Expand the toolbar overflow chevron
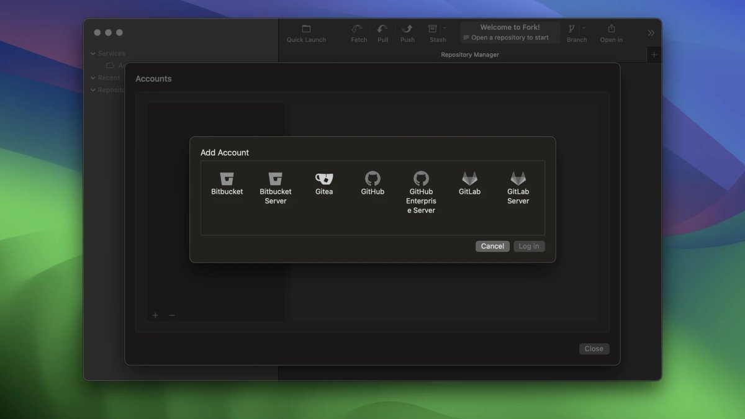This screenshot has width=745, height=419. point(651,32)
